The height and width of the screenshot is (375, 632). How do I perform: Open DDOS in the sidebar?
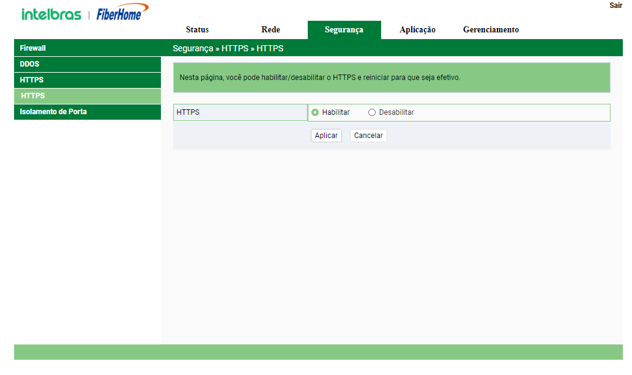87,64
